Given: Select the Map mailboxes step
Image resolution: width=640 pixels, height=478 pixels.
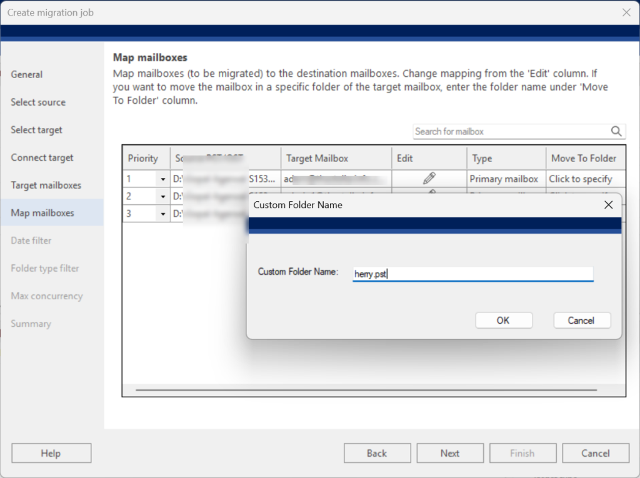Looking at the screenshot, I should [52, 212].
